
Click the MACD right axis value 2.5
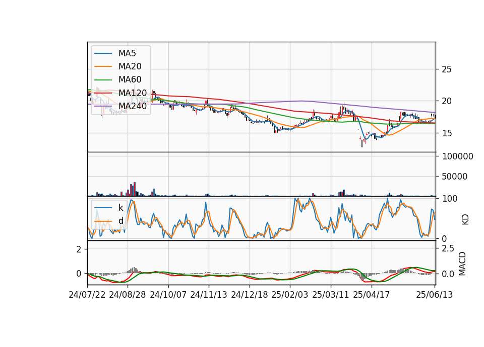[x=448, y=248]
